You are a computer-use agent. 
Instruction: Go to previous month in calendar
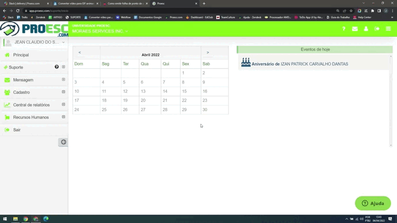(x=79, y=53)
